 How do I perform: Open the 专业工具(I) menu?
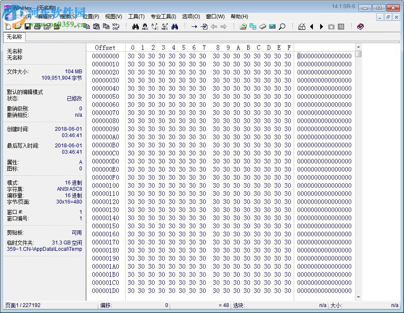point(163,17)
